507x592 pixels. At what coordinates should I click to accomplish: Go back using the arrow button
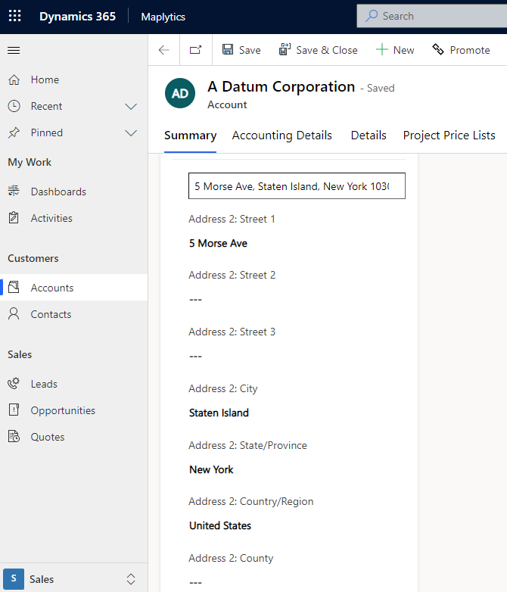coord(164,50)
